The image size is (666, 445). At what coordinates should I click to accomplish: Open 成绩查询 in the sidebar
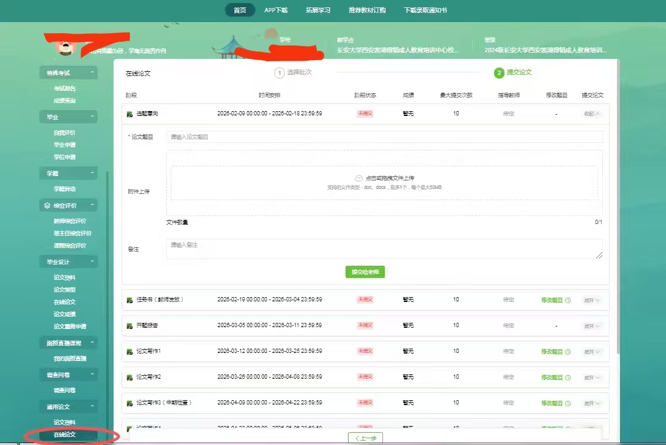(x=64, y=101)
